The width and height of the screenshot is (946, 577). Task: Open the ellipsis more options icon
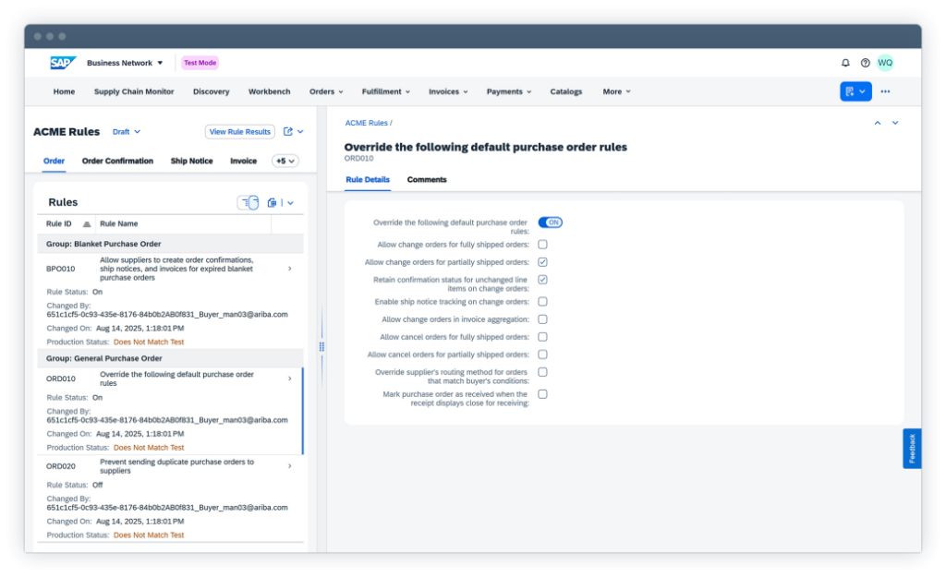click(884, 91)
